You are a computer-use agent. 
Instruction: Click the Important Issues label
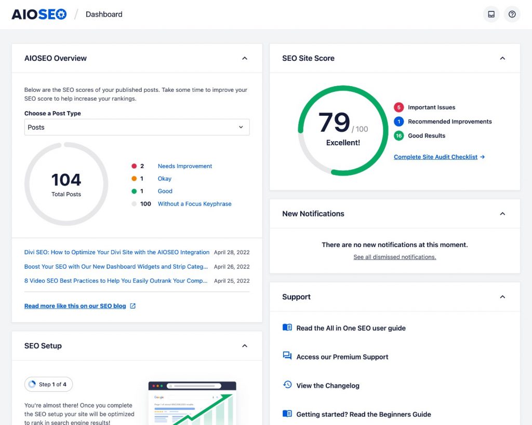[432, 107]
